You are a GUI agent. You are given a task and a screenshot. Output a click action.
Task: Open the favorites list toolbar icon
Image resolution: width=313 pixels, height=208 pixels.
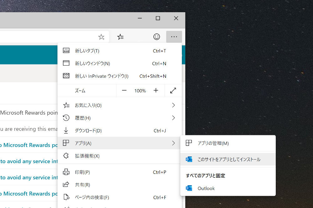[x=121, y=37]
